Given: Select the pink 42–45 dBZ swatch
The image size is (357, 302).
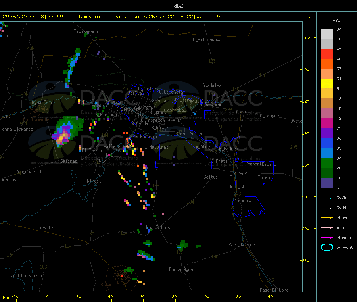Looking at the screenshot, I should point(327,113).
